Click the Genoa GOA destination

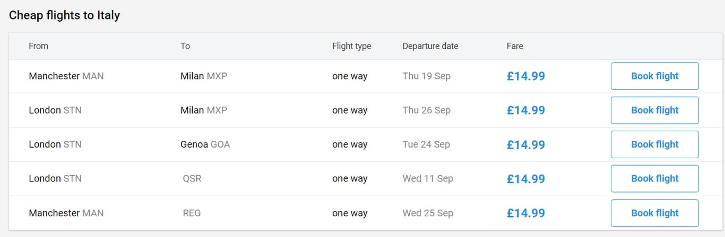pos(205,144)
